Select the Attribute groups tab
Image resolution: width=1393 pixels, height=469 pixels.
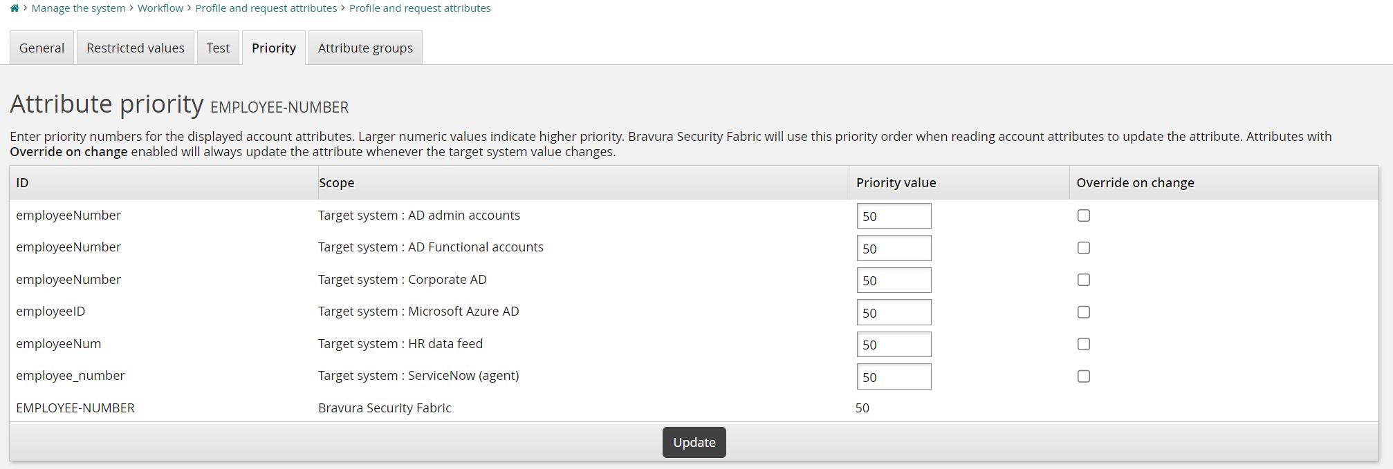pyautogui.click(x=365, y=48)
